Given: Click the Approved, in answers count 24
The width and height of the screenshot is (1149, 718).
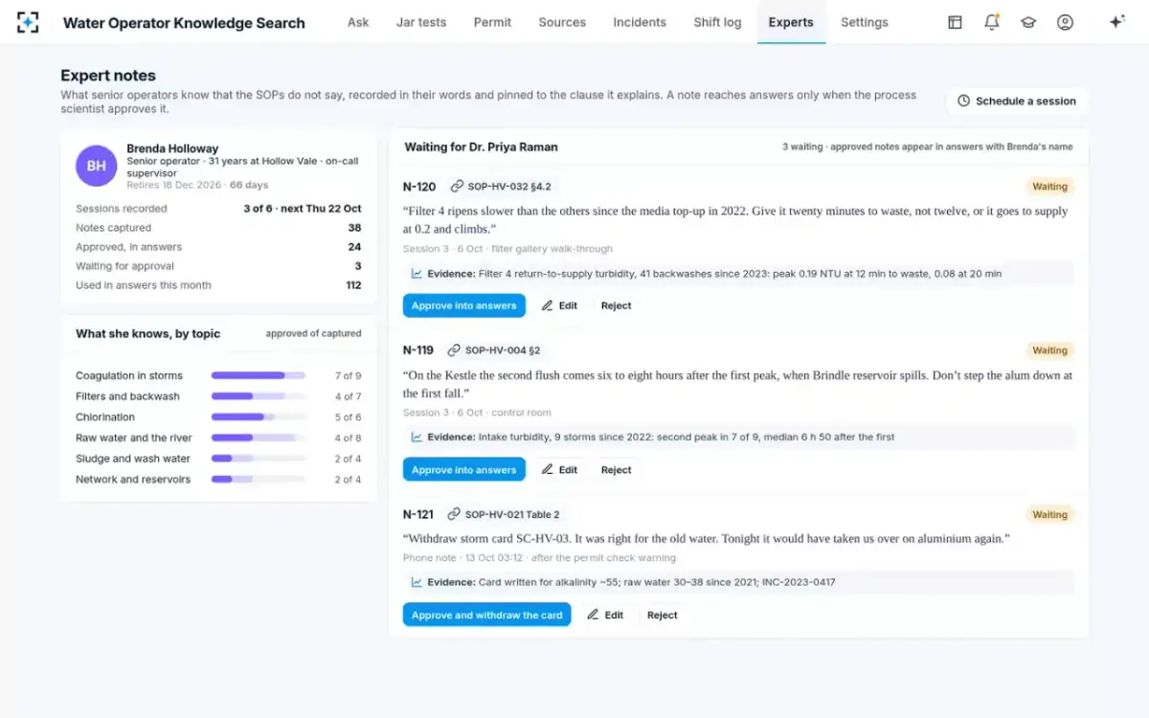Looking at the screenshot, I should (354, 247).
